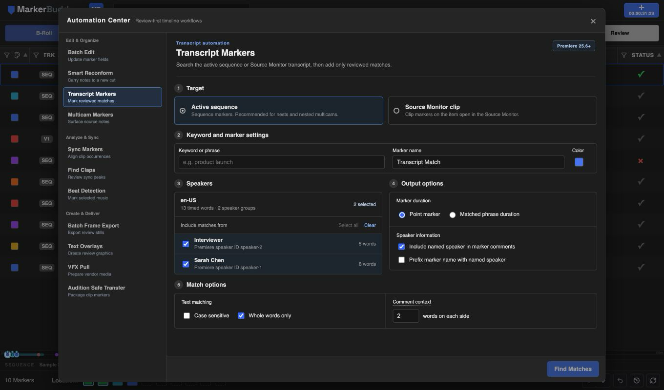Image resolution: width=664 pixels, height=390 pixels.
Task: Click SEQ badge in the teal marker row
Action: click(47, 96)
